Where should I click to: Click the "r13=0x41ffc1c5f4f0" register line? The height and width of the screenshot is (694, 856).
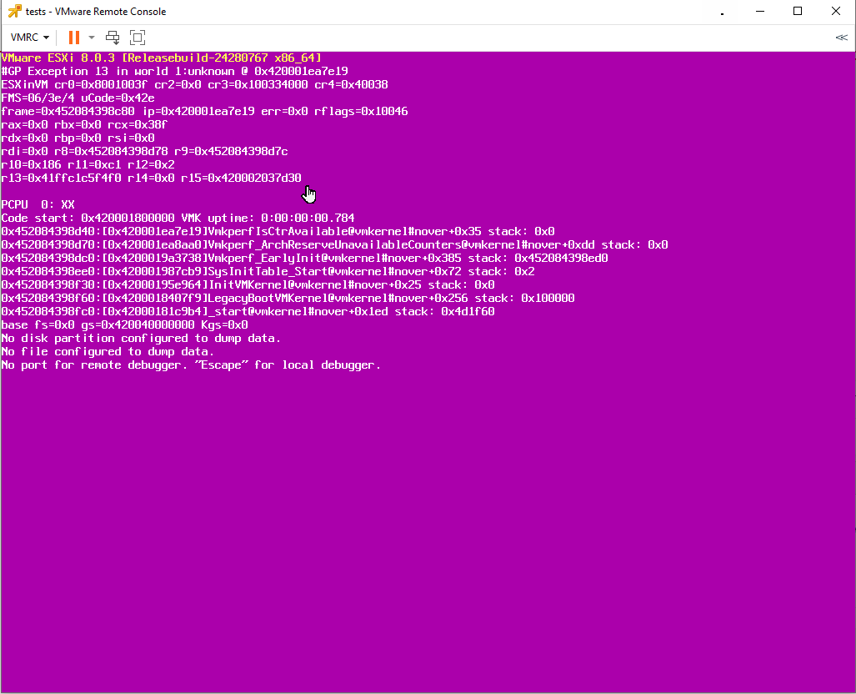coord(151,179)
